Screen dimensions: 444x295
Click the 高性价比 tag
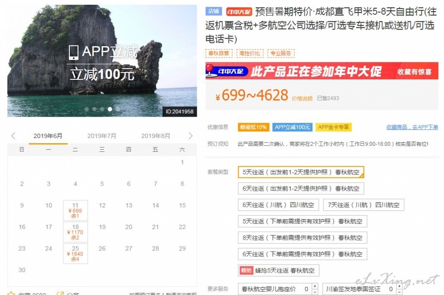pyautogui.click(x=250, y=53)
